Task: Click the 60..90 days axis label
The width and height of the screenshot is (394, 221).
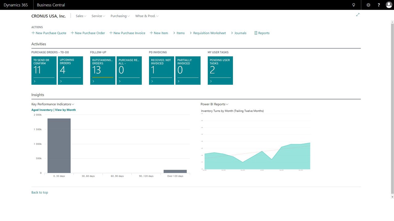Action: (x=117, y=176)
